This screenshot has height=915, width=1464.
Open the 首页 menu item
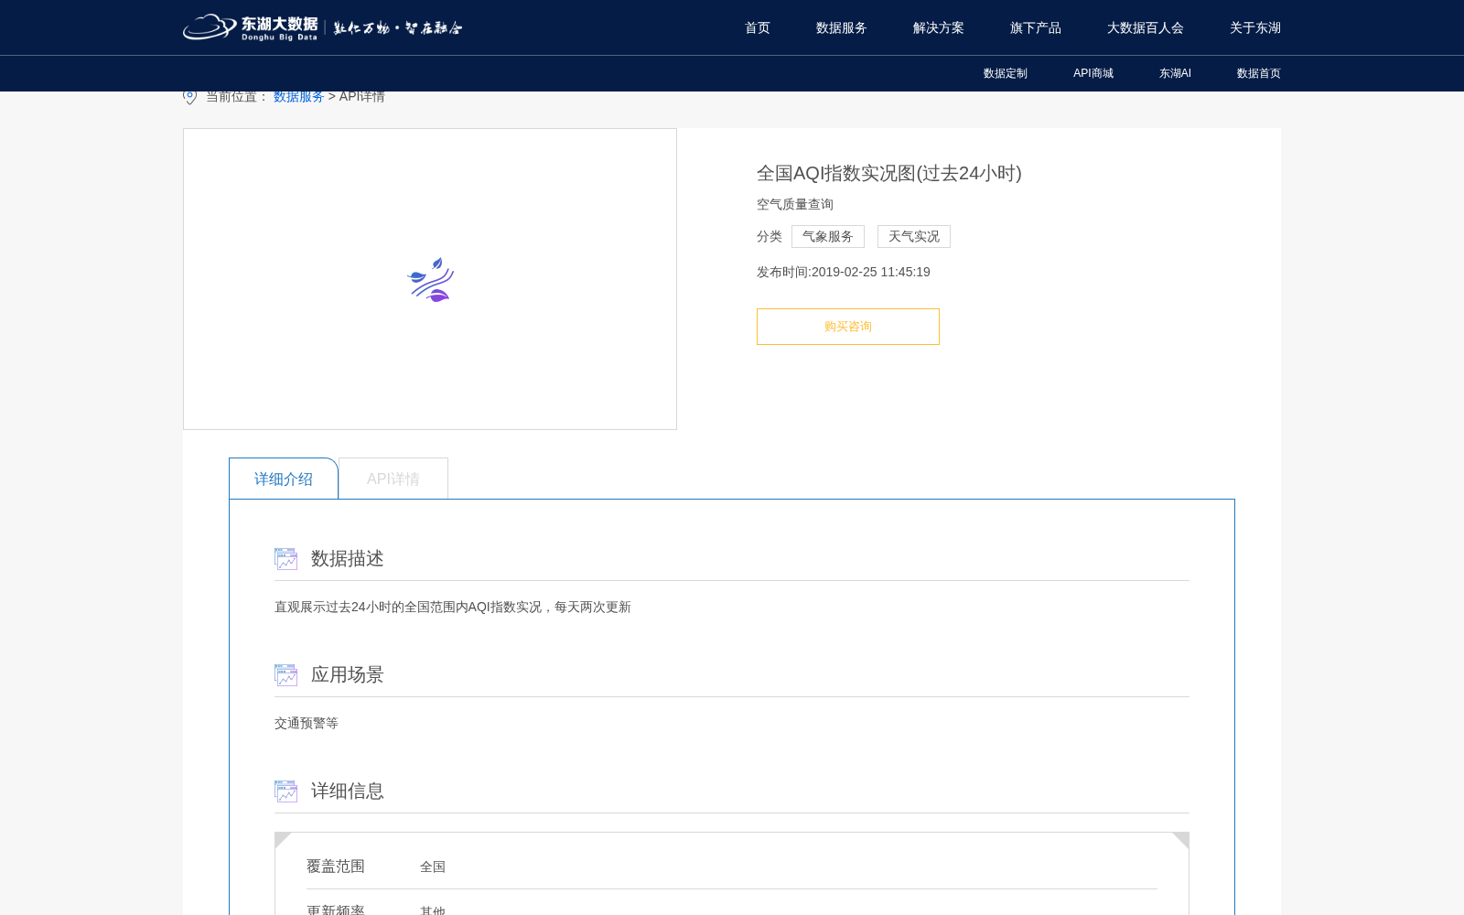pyautogui.click(x=758, y=27)
